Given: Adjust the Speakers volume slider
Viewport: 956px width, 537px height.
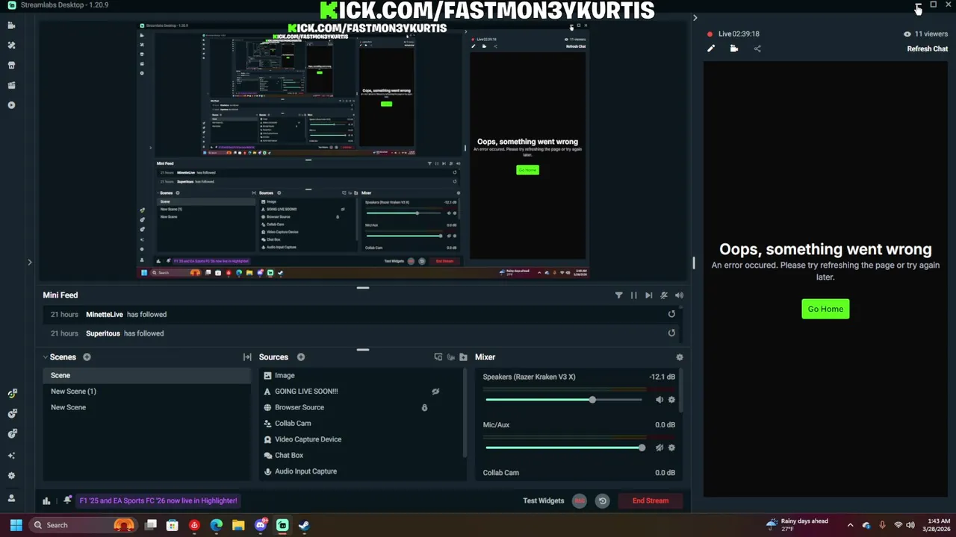Looking at the screenshot, I should coord(564,400).
